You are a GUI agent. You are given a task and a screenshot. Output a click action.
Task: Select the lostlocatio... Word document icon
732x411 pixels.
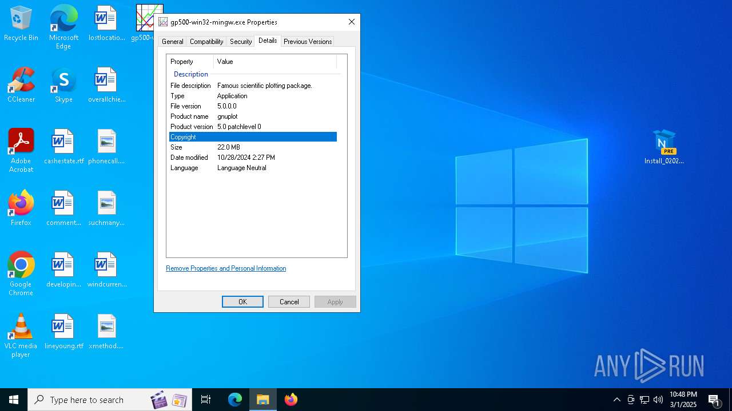(x=106, y=23)
